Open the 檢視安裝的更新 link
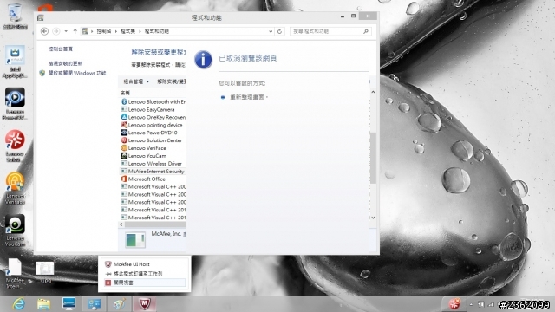 tap(66, 63)
